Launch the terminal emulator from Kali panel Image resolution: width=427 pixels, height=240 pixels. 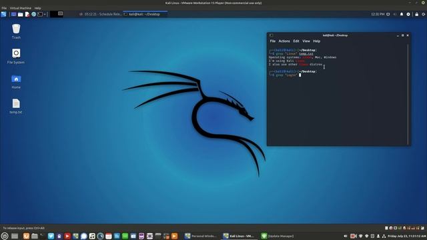(x=40, y=14)
